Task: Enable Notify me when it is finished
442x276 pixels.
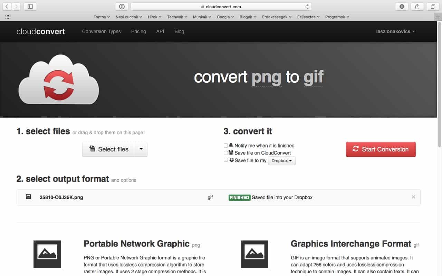Action: (226, 146)
